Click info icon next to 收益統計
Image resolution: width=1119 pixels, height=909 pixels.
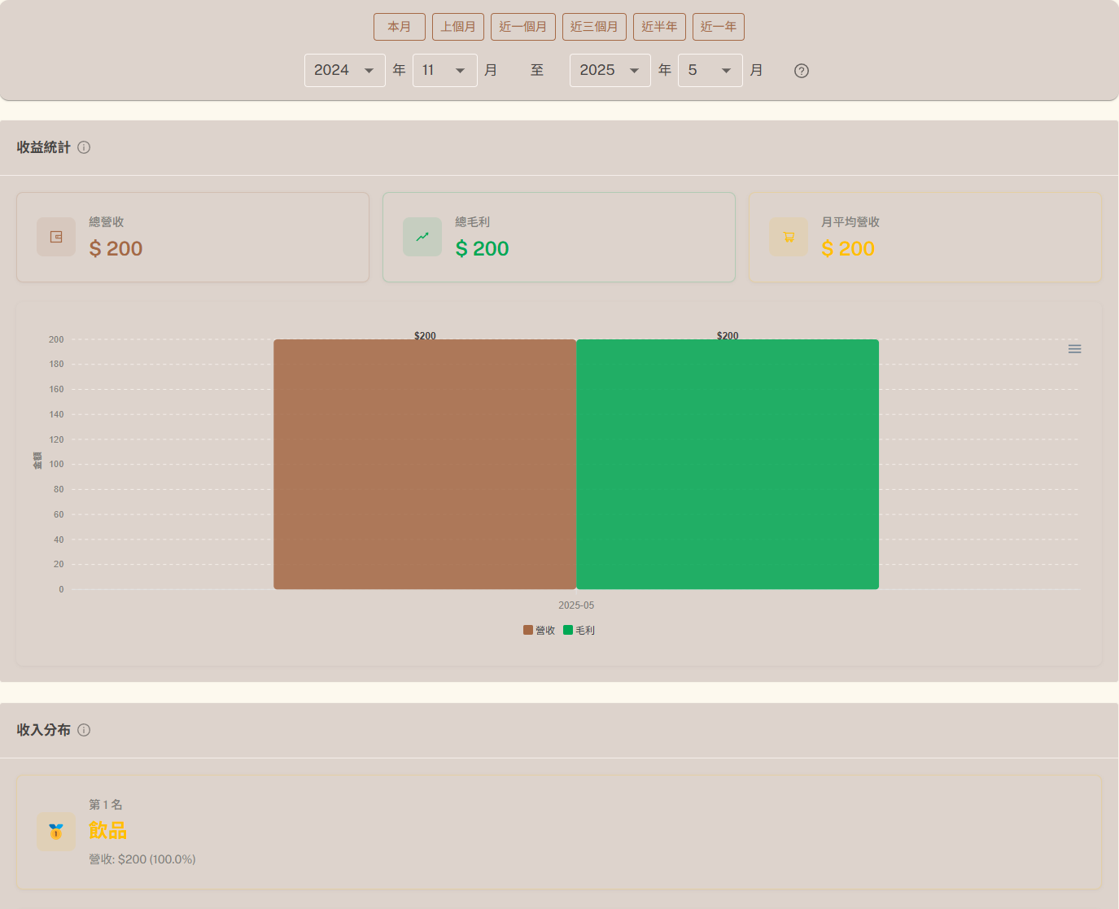pyautogui.click(x=84, y=147)
